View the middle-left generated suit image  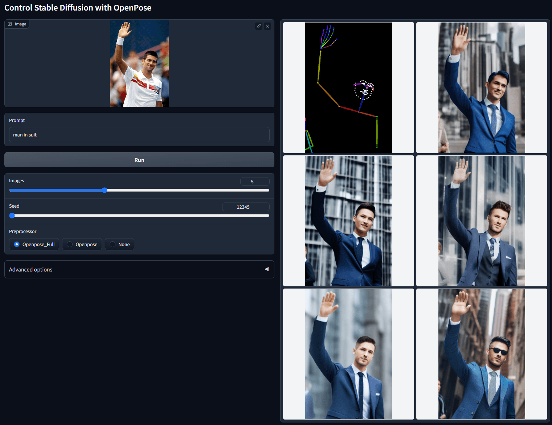coord(348,221)
